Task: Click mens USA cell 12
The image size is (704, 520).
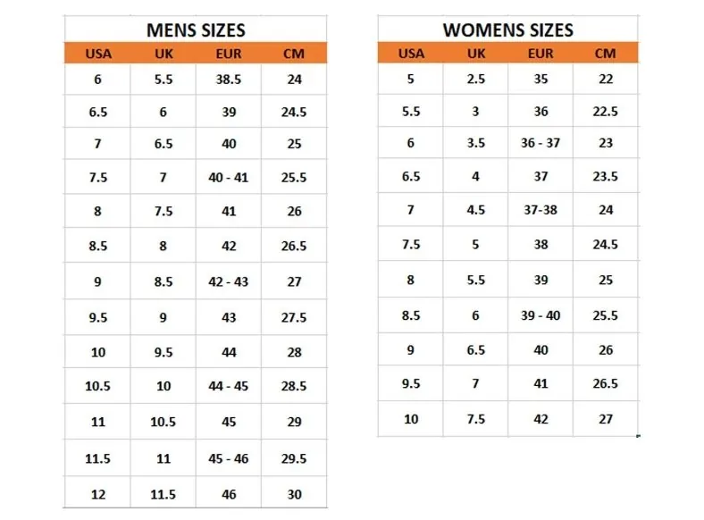Action: 98,494
